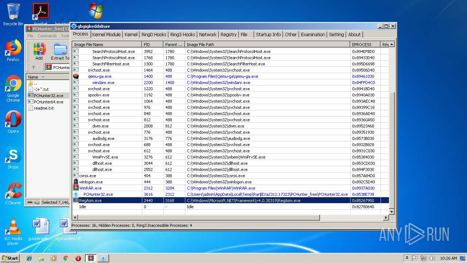Click the taskbar clock showing 10:26 AM

(x=448, y=258)
